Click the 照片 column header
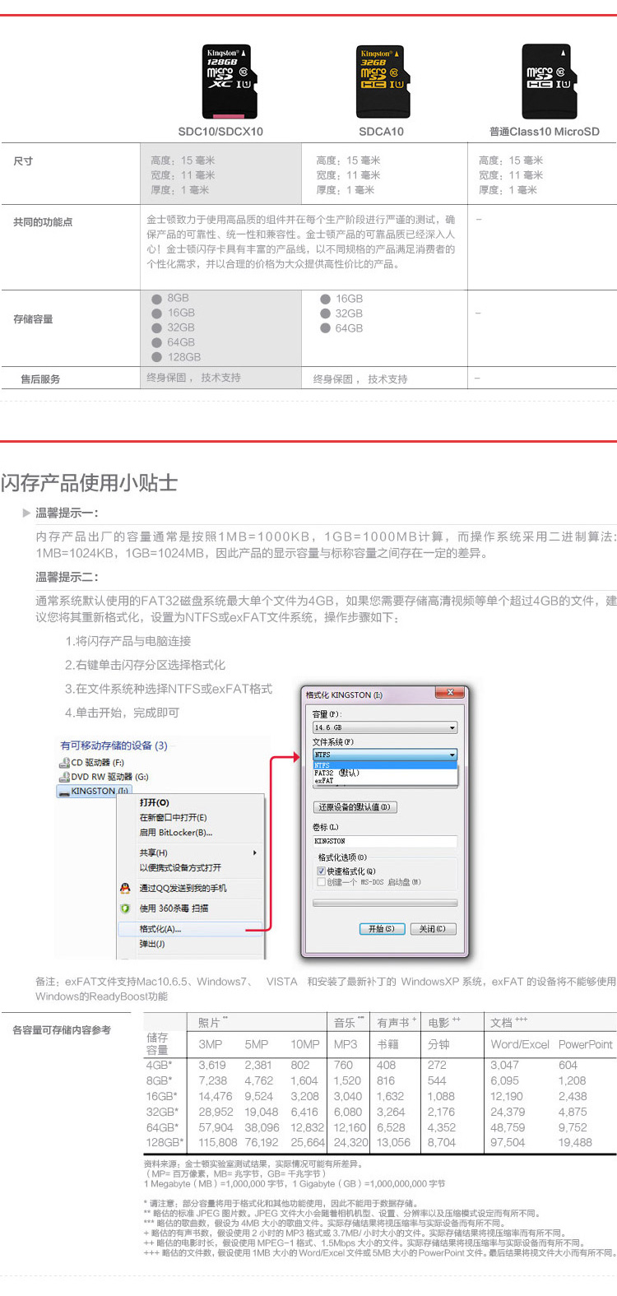617x1296 pixels. [x=213, y=1023]
